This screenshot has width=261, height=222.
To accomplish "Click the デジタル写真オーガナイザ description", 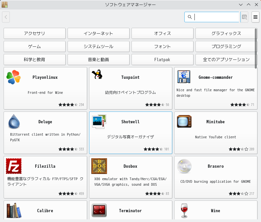I will coord(130,137).
